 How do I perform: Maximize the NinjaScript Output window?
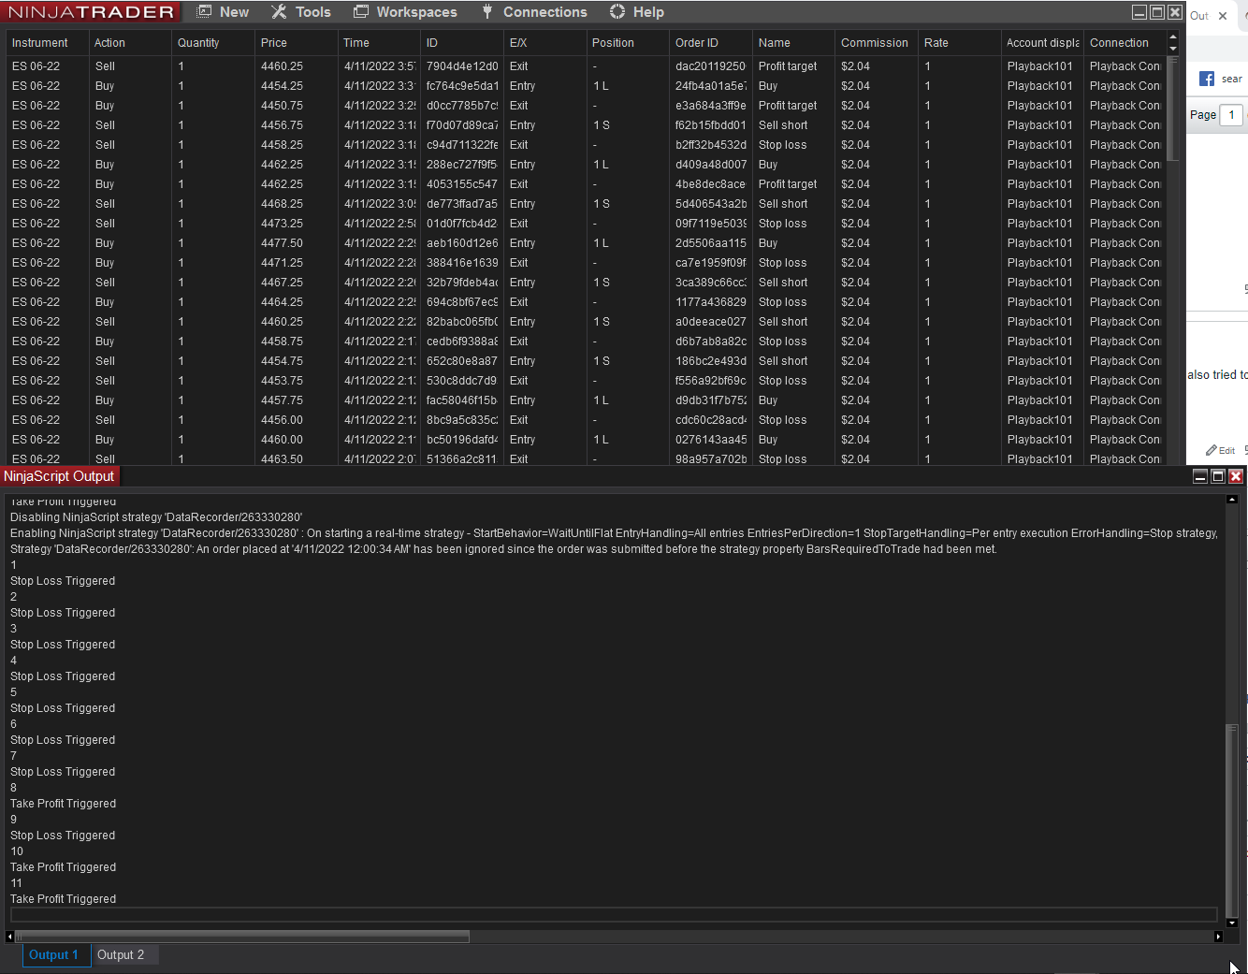coord(1218,476)
